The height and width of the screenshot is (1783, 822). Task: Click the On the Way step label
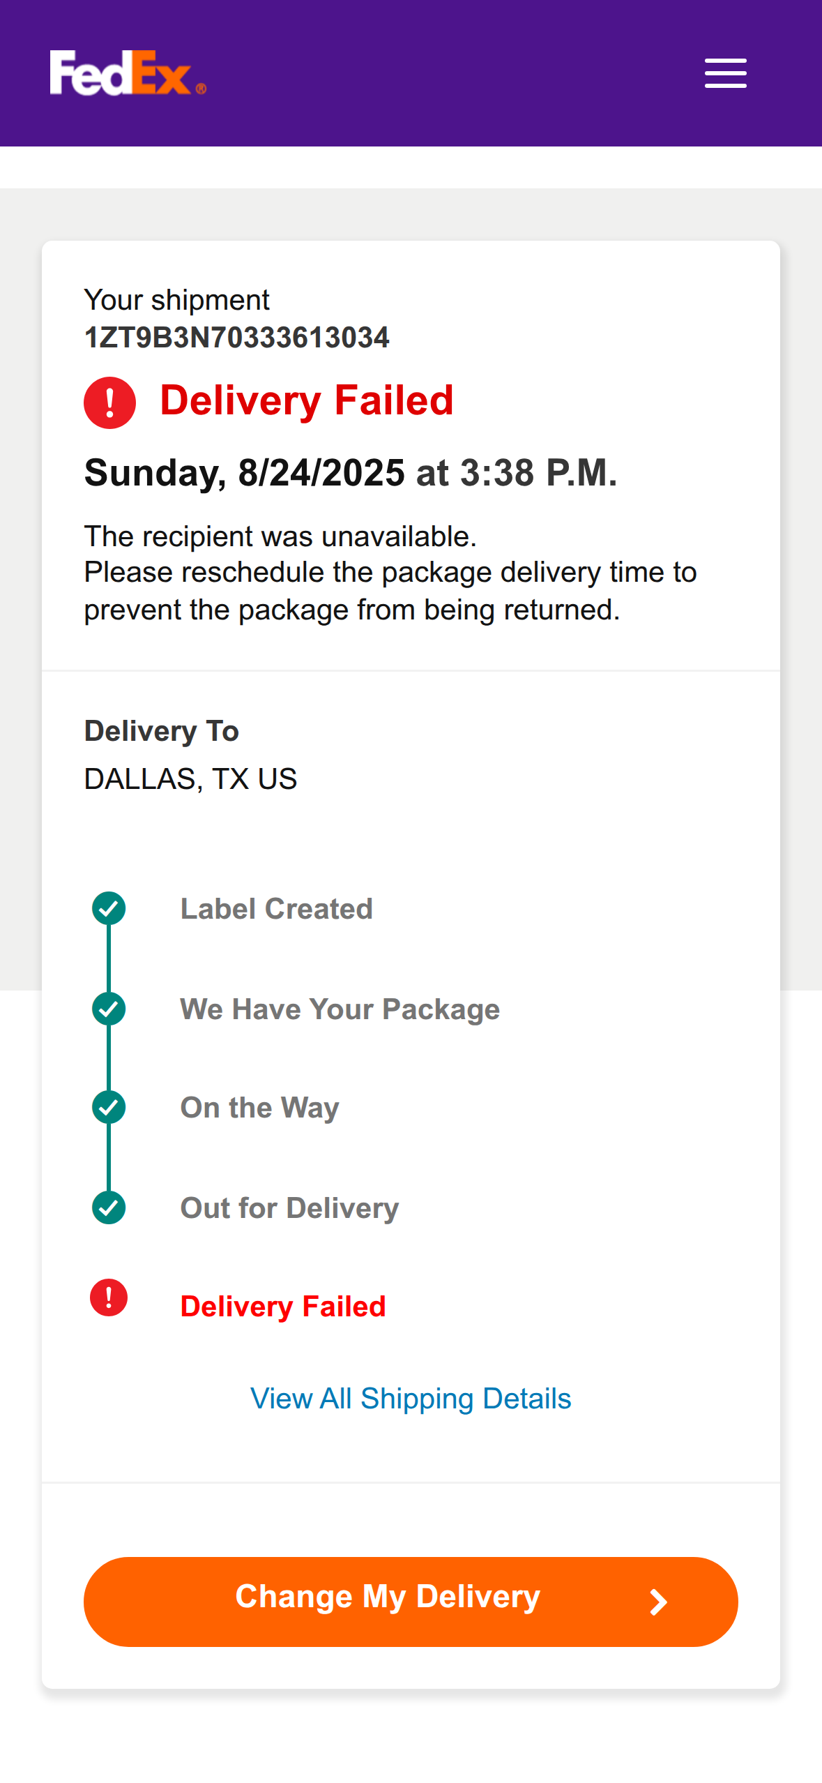259,1108
